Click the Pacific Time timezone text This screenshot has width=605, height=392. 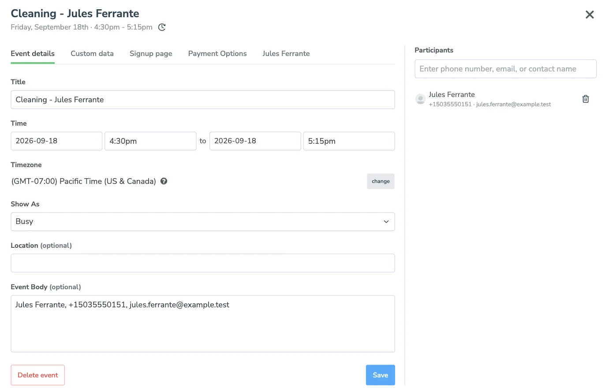(x=84, y=181)
